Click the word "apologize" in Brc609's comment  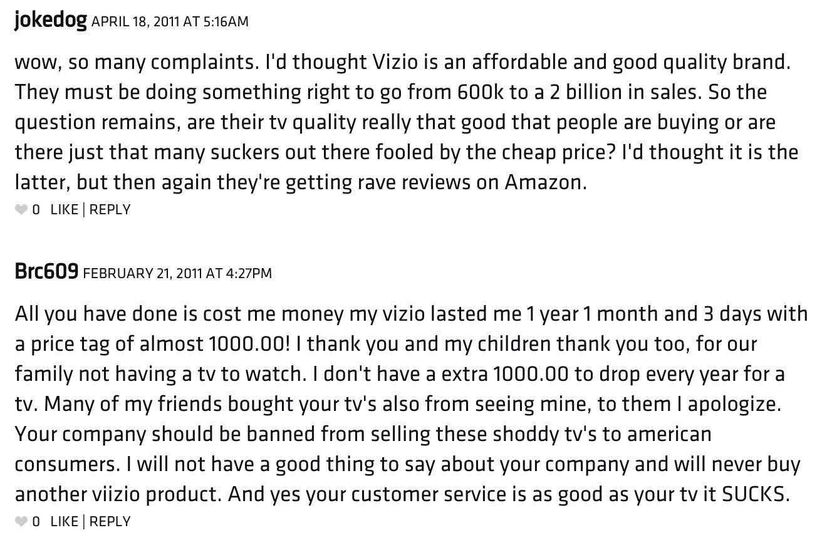733,404
